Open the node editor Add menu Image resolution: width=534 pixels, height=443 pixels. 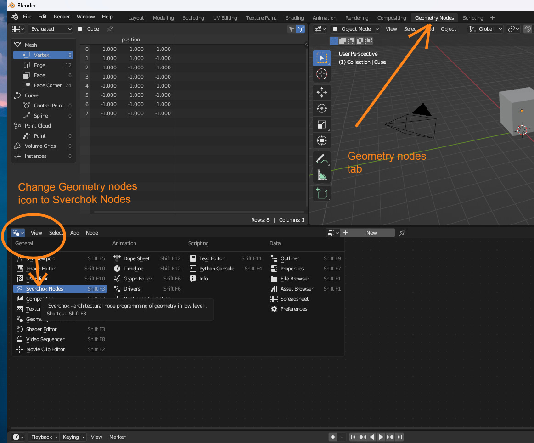click(x=74, y=233)
